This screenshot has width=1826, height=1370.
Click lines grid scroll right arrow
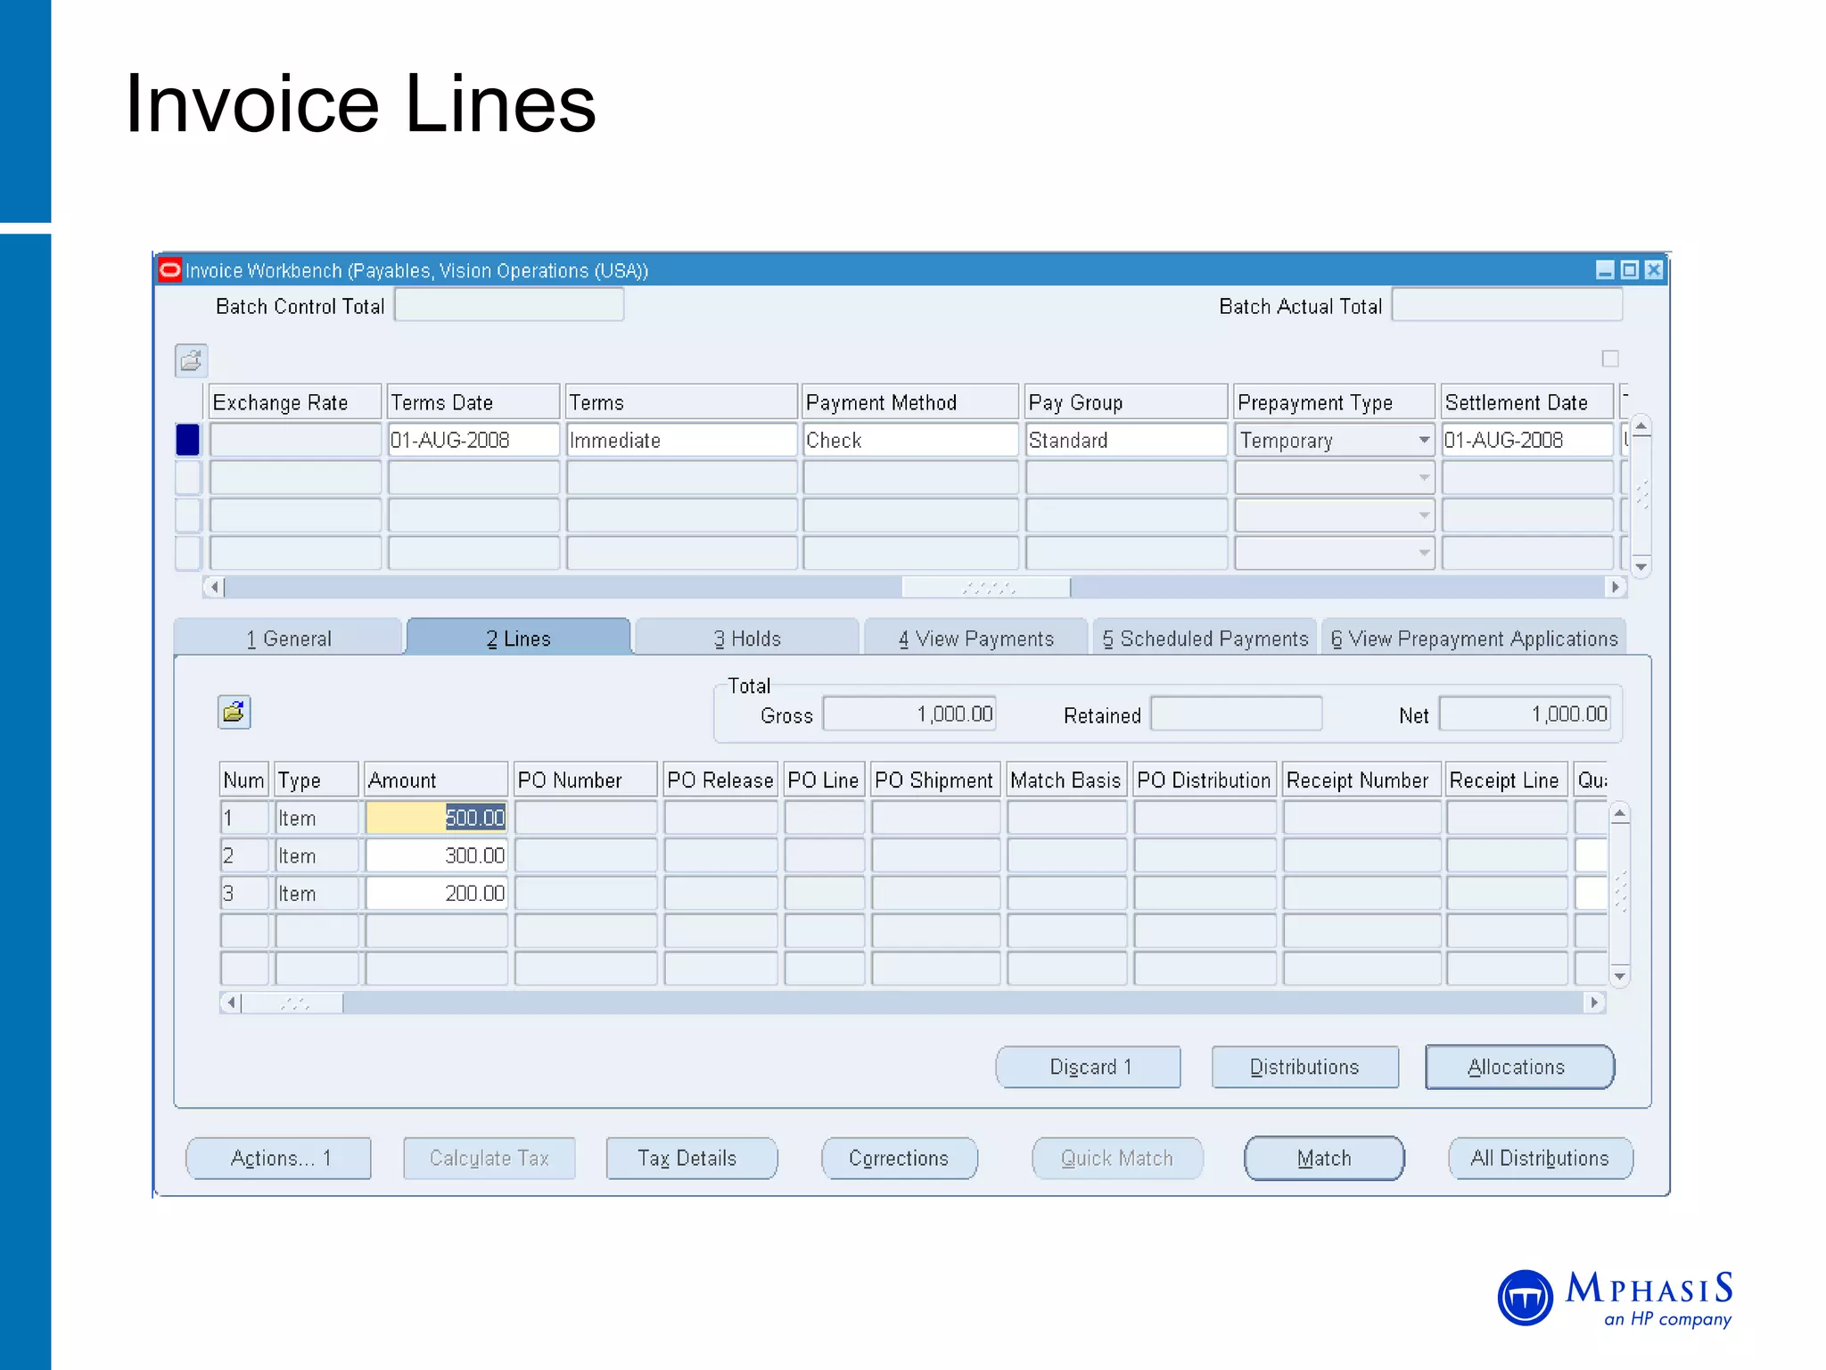click(x=1594, y=1003)
